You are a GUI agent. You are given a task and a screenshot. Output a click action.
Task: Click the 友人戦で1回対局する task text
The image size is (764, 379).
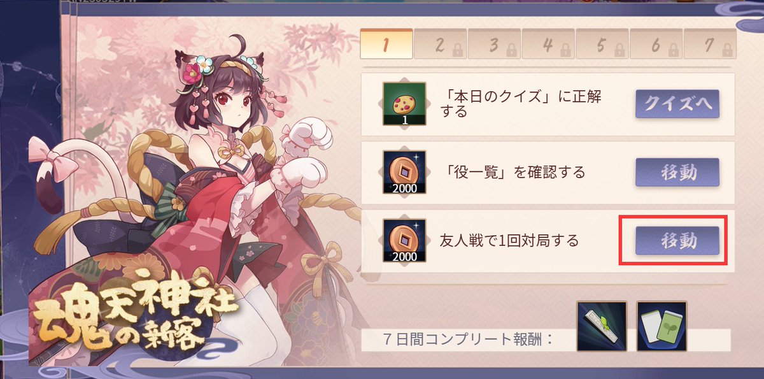509,241
